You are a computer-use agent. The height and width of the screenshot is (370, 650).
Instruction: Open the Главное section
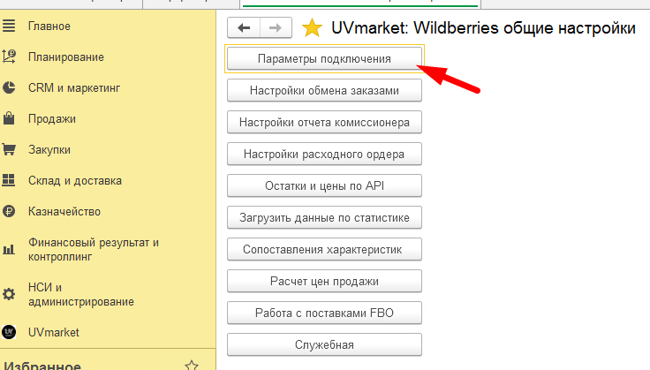pos(49,26)
